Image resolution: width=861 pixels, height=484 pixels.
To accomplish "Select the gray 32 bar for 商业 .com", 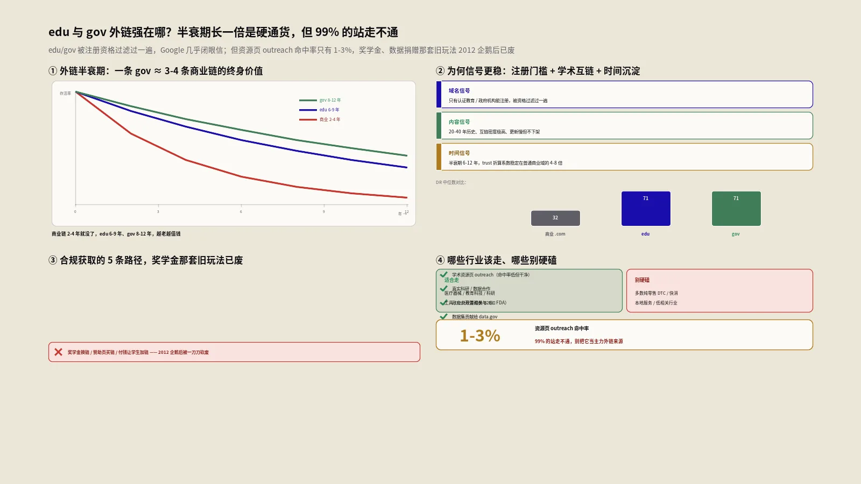I will pyautogui.click(x=555, y=218).
